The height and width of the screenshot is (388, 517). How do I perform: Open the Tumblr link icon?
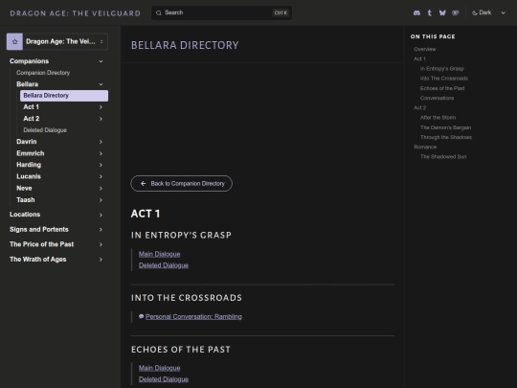[430, 12]
